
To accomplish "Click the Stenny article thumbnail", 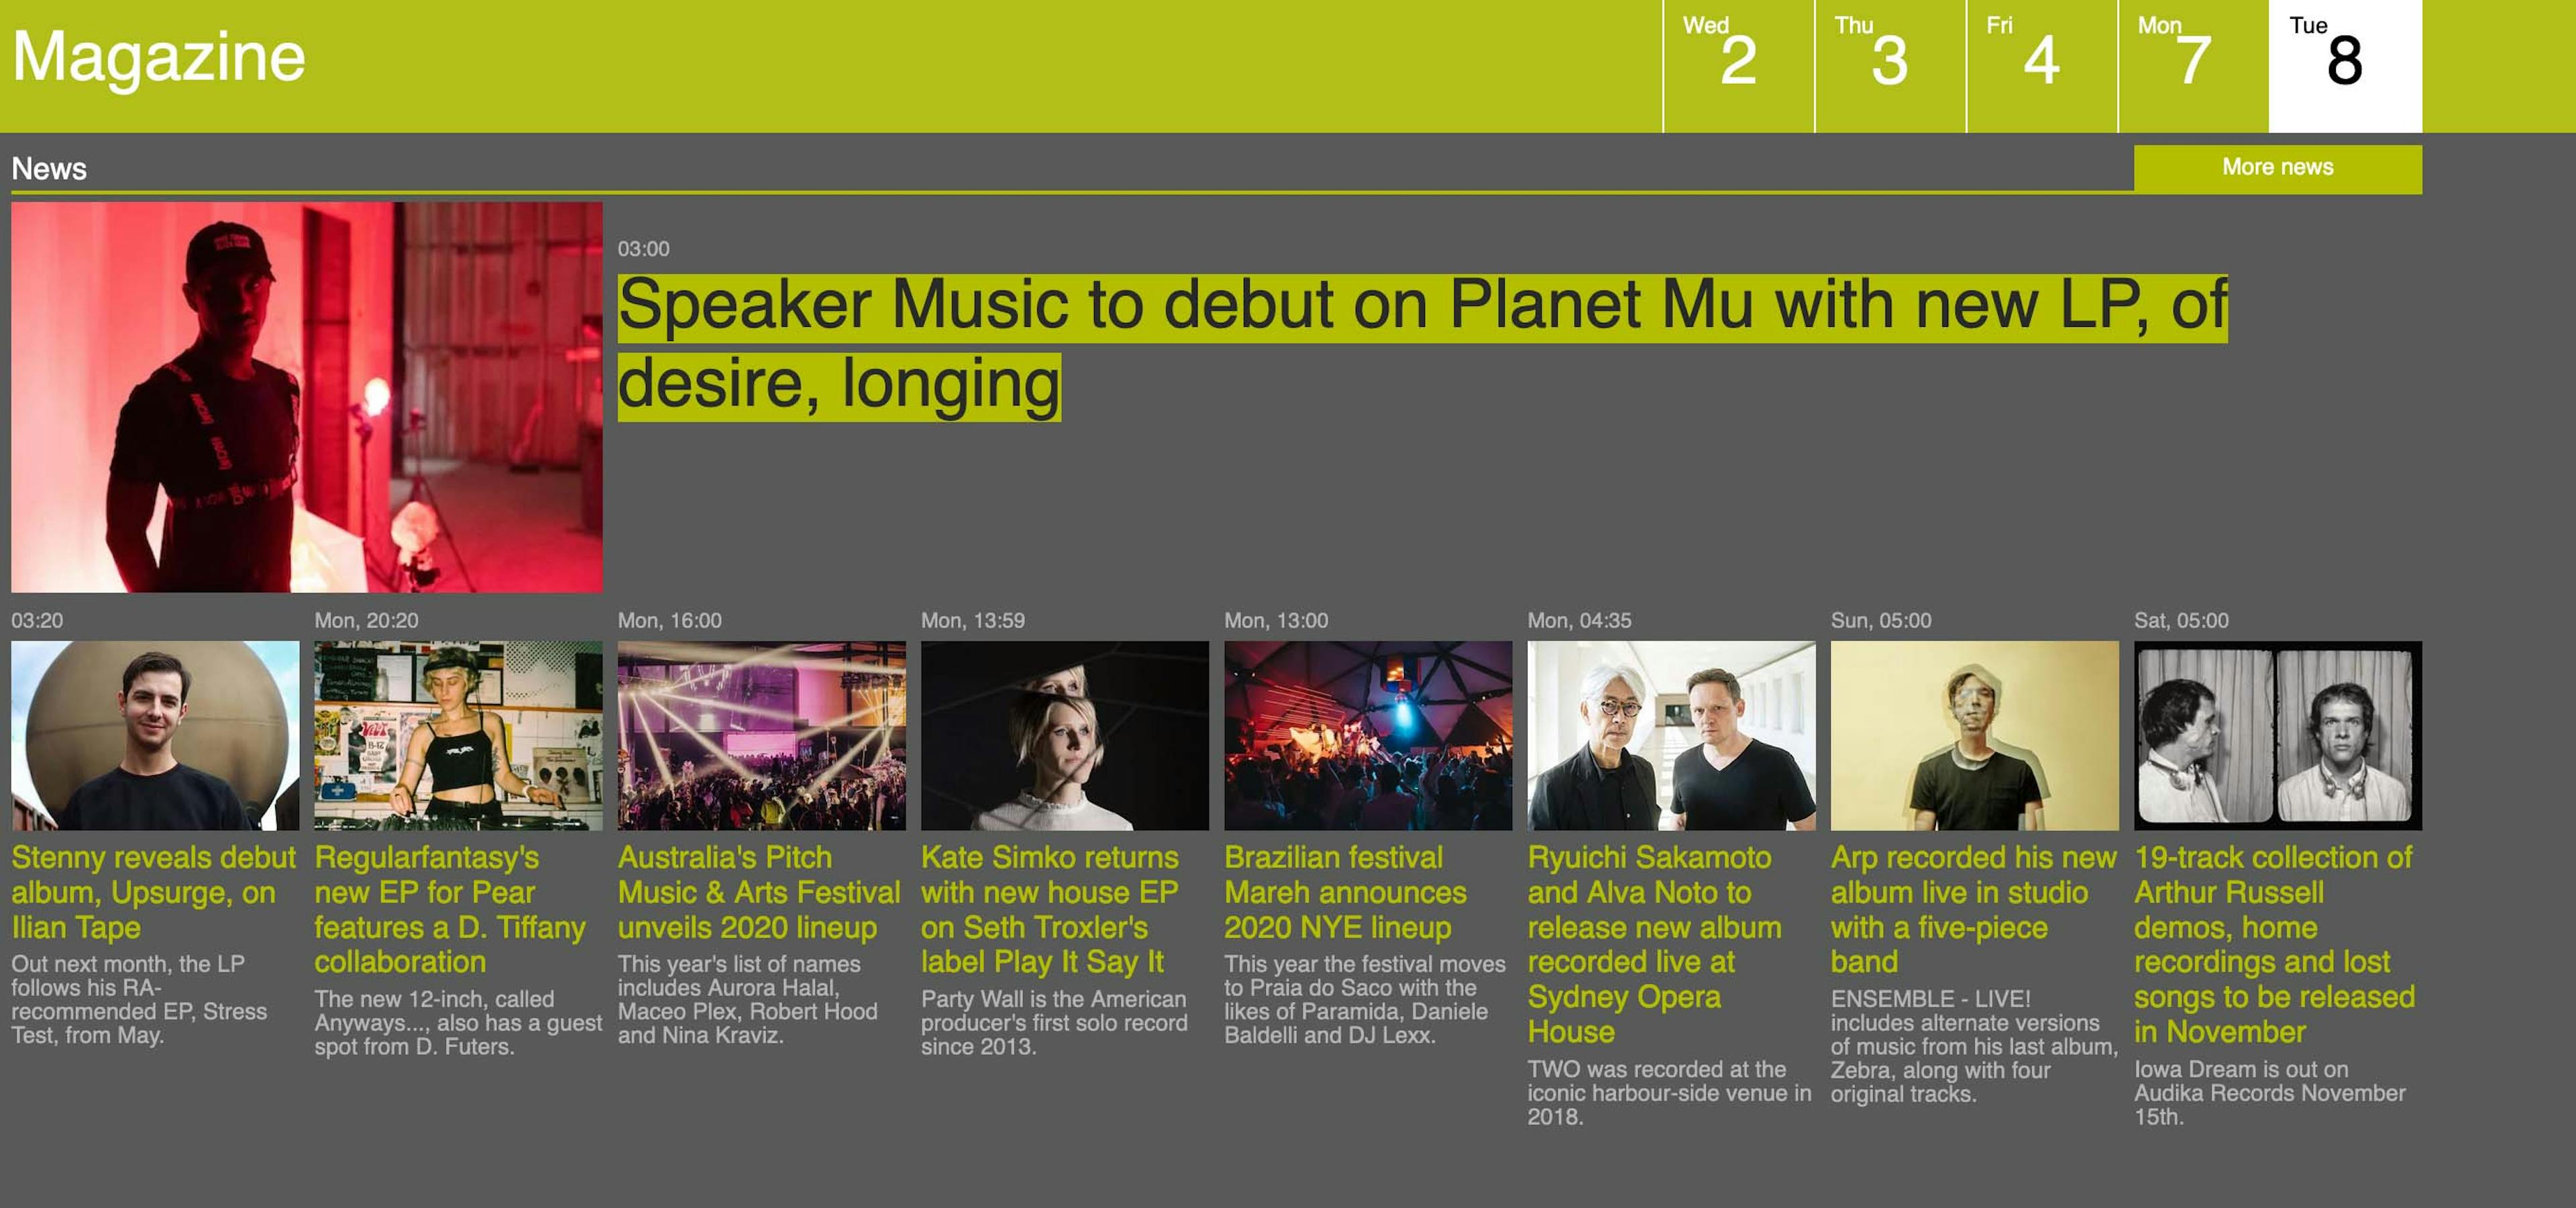I will tap(155, 735).
